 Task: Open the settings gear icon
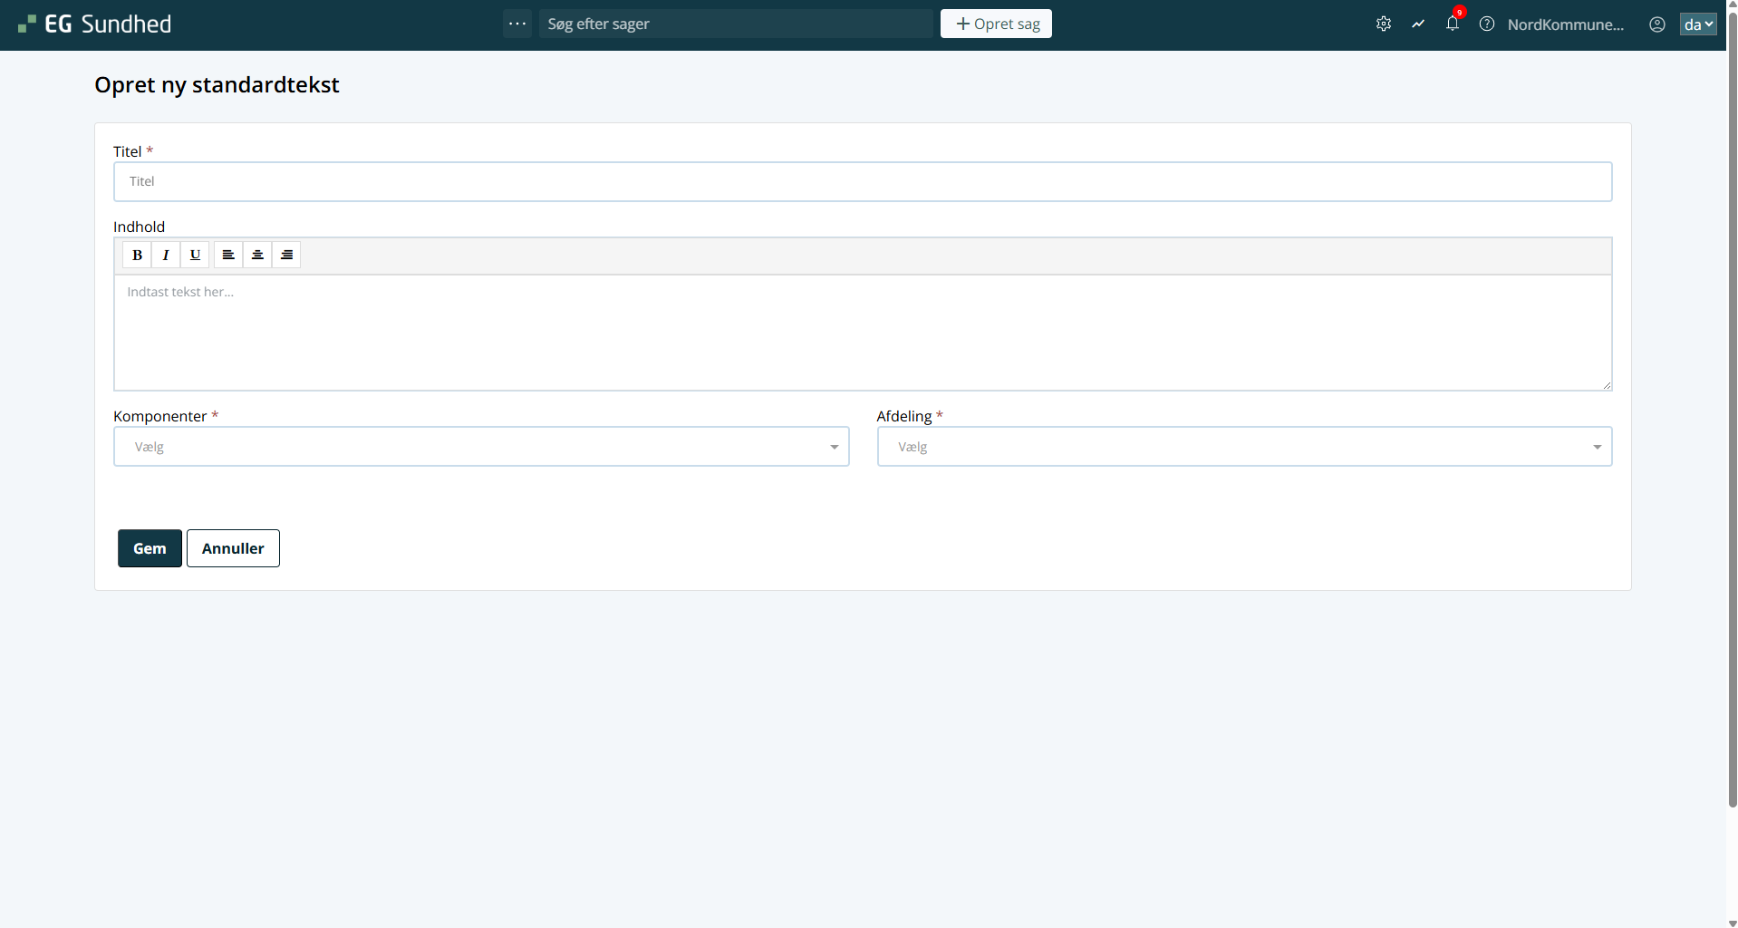pos(1383,24)
